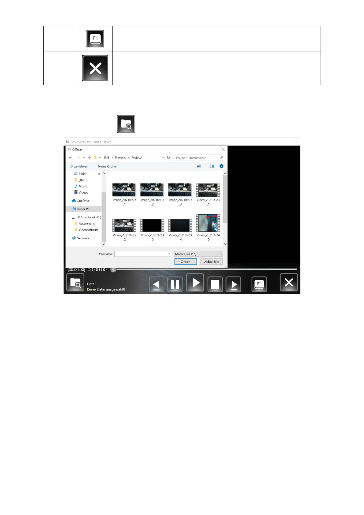
Task: Go back in the Öffnen dialog
Action: pyautogui.click(x=71, y=158)
